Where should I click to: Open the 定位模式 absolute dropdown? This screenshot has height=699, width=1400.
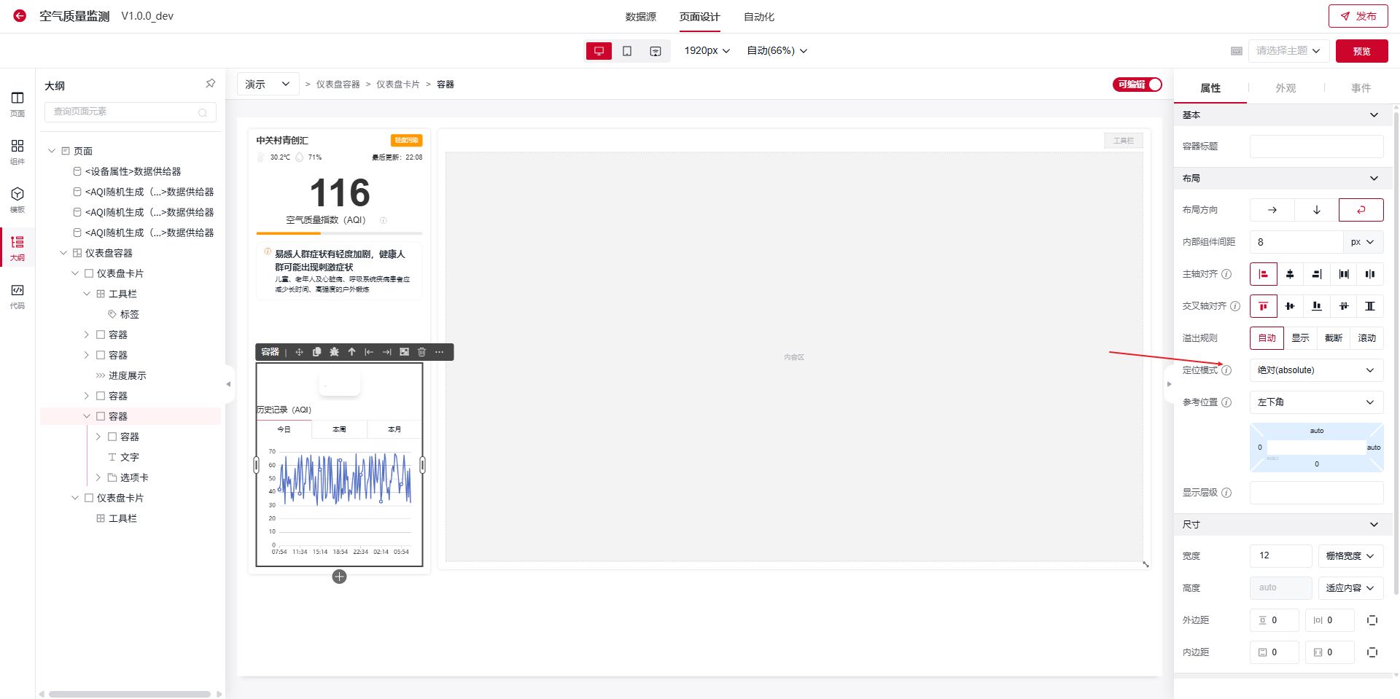[x=1315, y=370]
